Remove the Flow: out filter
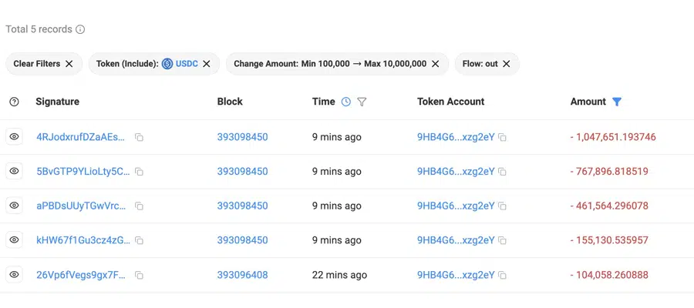This screenshot has width=694, height=308. (507, 64)
